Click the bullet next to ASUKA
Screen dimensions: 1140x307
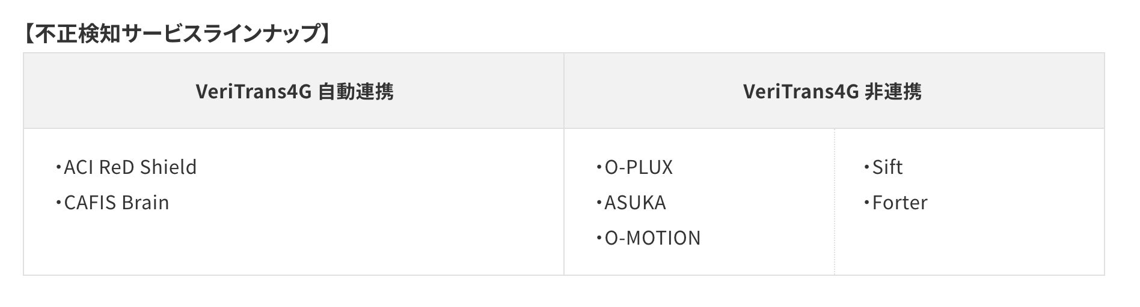[x=599, y=203]
